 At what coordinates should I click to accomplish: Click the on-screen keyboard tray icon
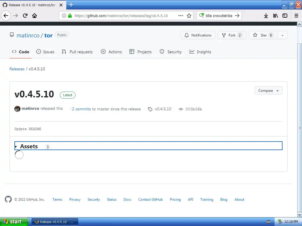click(x=268, y=222)
